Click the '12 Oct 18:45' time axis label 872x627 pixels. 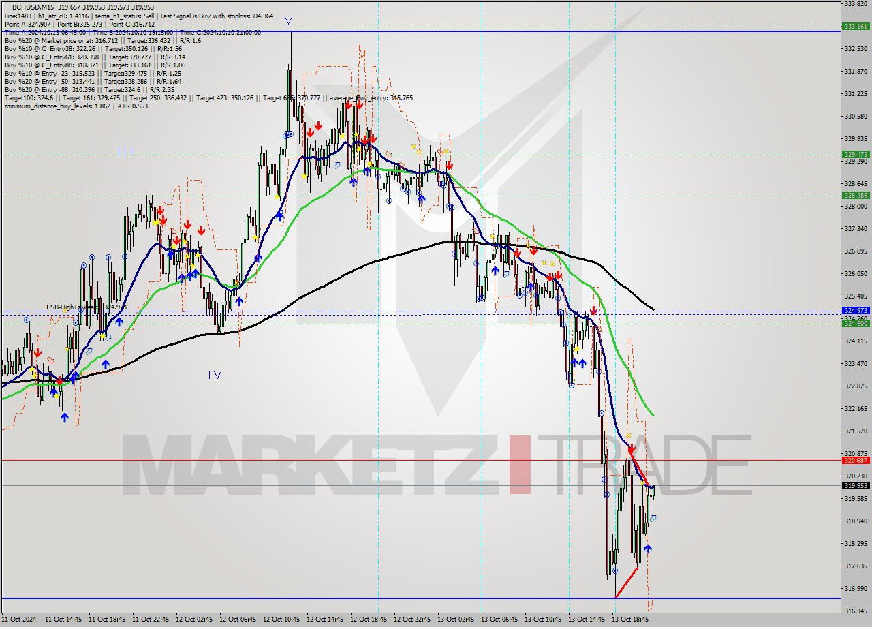coord(369,620)
